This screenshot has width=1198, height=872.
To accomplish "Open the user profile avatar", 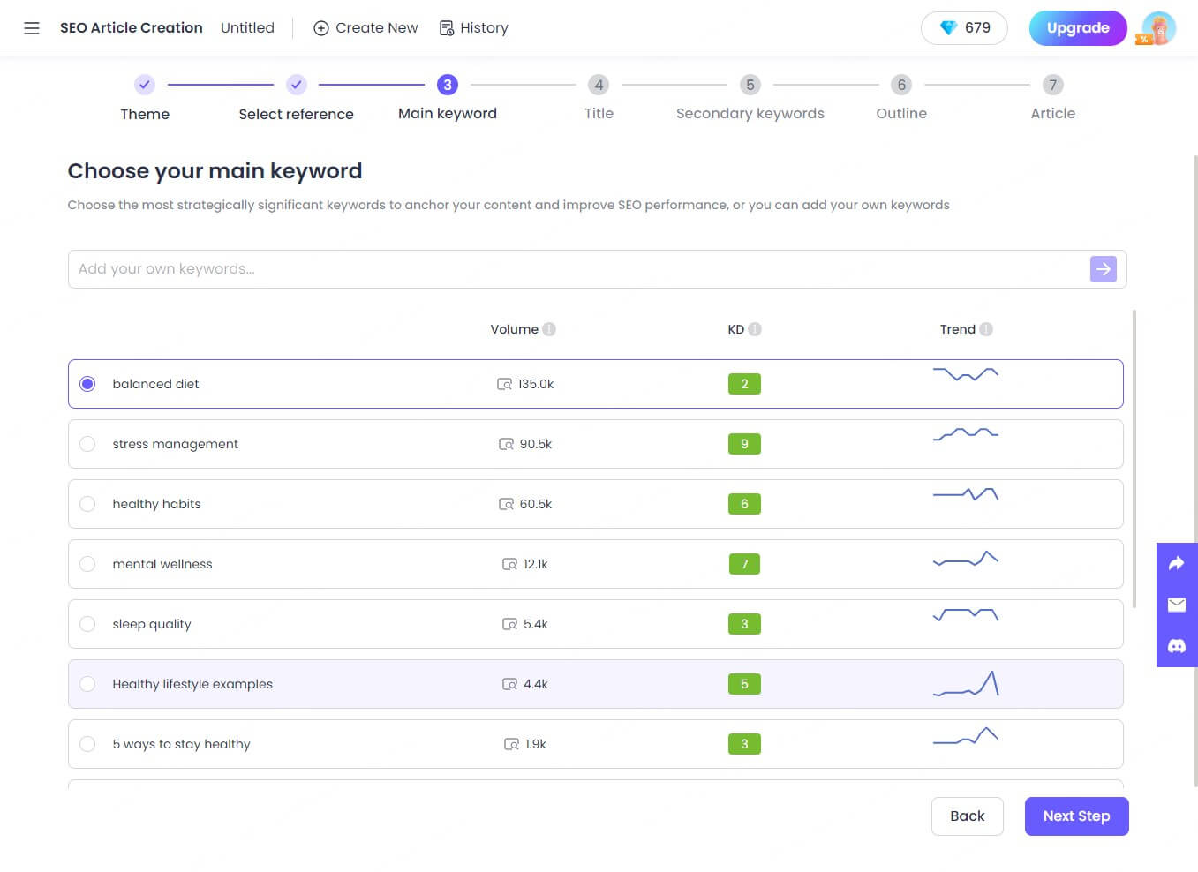I will pos(1157,28).
